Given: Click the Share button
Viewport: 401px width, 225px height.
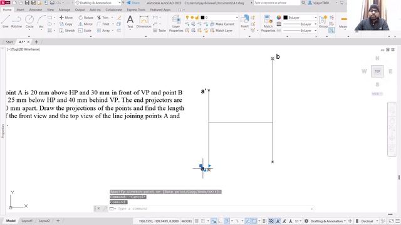Looking at the screenshot, I should point(133,2).
